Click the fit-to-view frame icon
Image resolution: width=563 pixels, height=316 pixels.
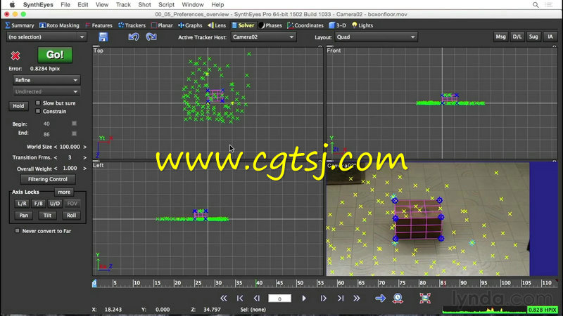coord(425,298)
